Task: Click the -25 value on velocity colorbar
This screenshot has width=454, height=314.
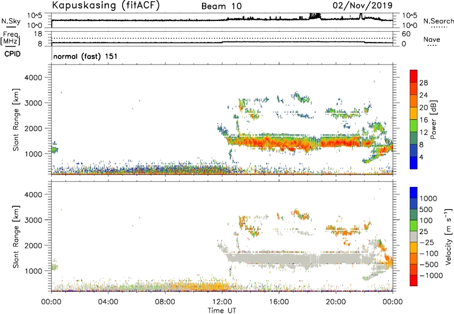Action: 427,242
